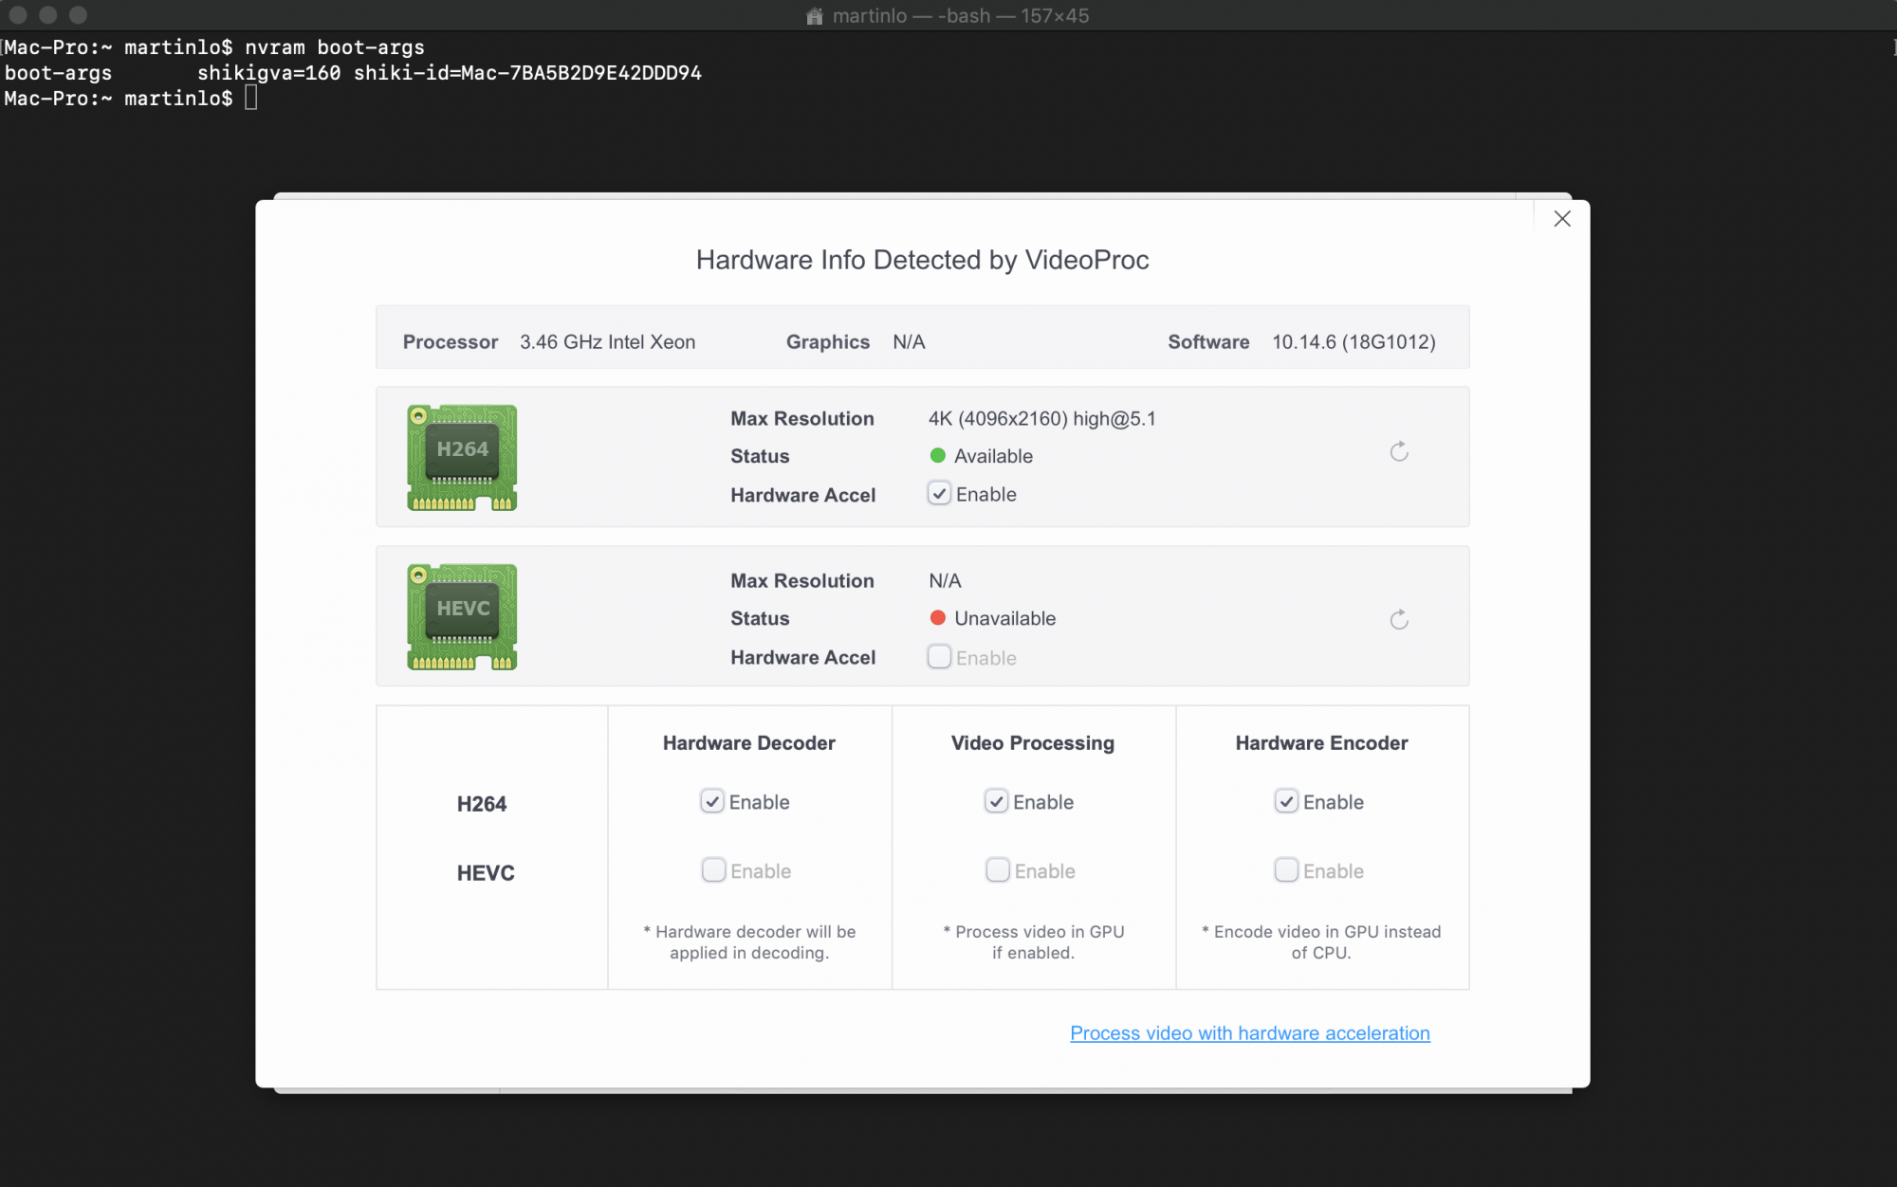Check HEVC Video Processing Enable box
The height and width of the screenshot is (1187, 1897).
coord(998,870)
